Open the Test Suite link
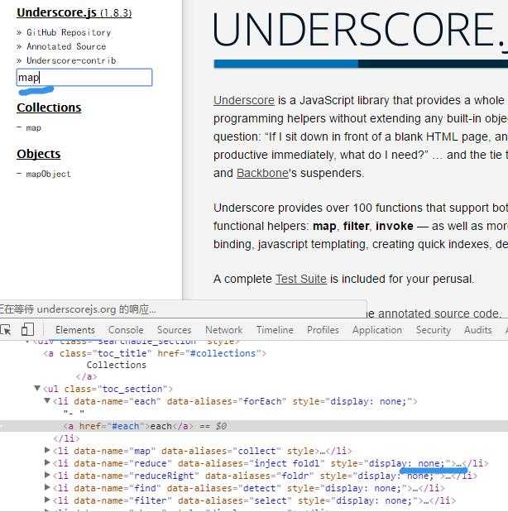 pos(301,280)
